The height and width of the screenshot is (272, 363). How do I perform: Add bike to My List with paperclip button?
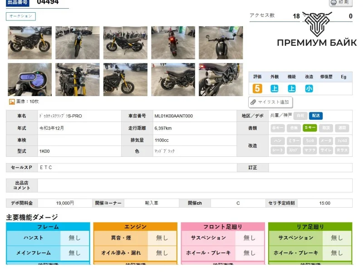(x=270, y=102)
